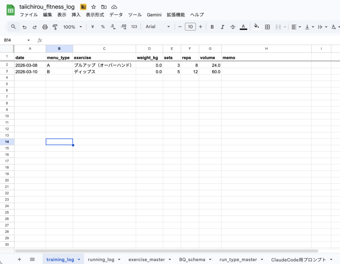The height and width of the screenshot is (264, 340).
Task: Open the zoom 100% dropdown
Action: point(72,27)
